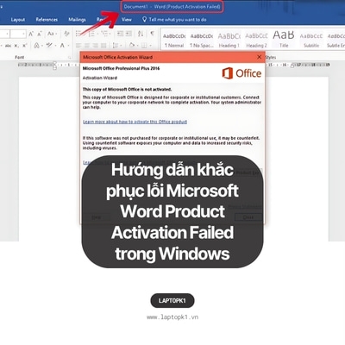
Task: Follow Learn more about how to activate link
Action: [x=135, y=122]
